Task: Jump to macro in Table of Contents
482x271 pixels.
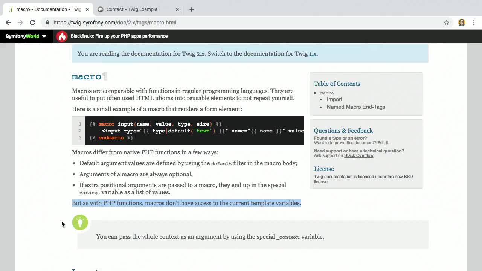Action: (327, 93)
